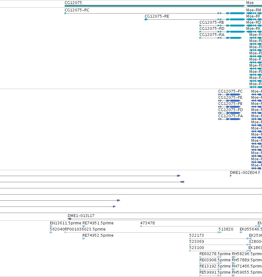Open transcript CG12075-RC label
Image resolution: width=262 pixels, height=277 pixels.
point(77,10)
